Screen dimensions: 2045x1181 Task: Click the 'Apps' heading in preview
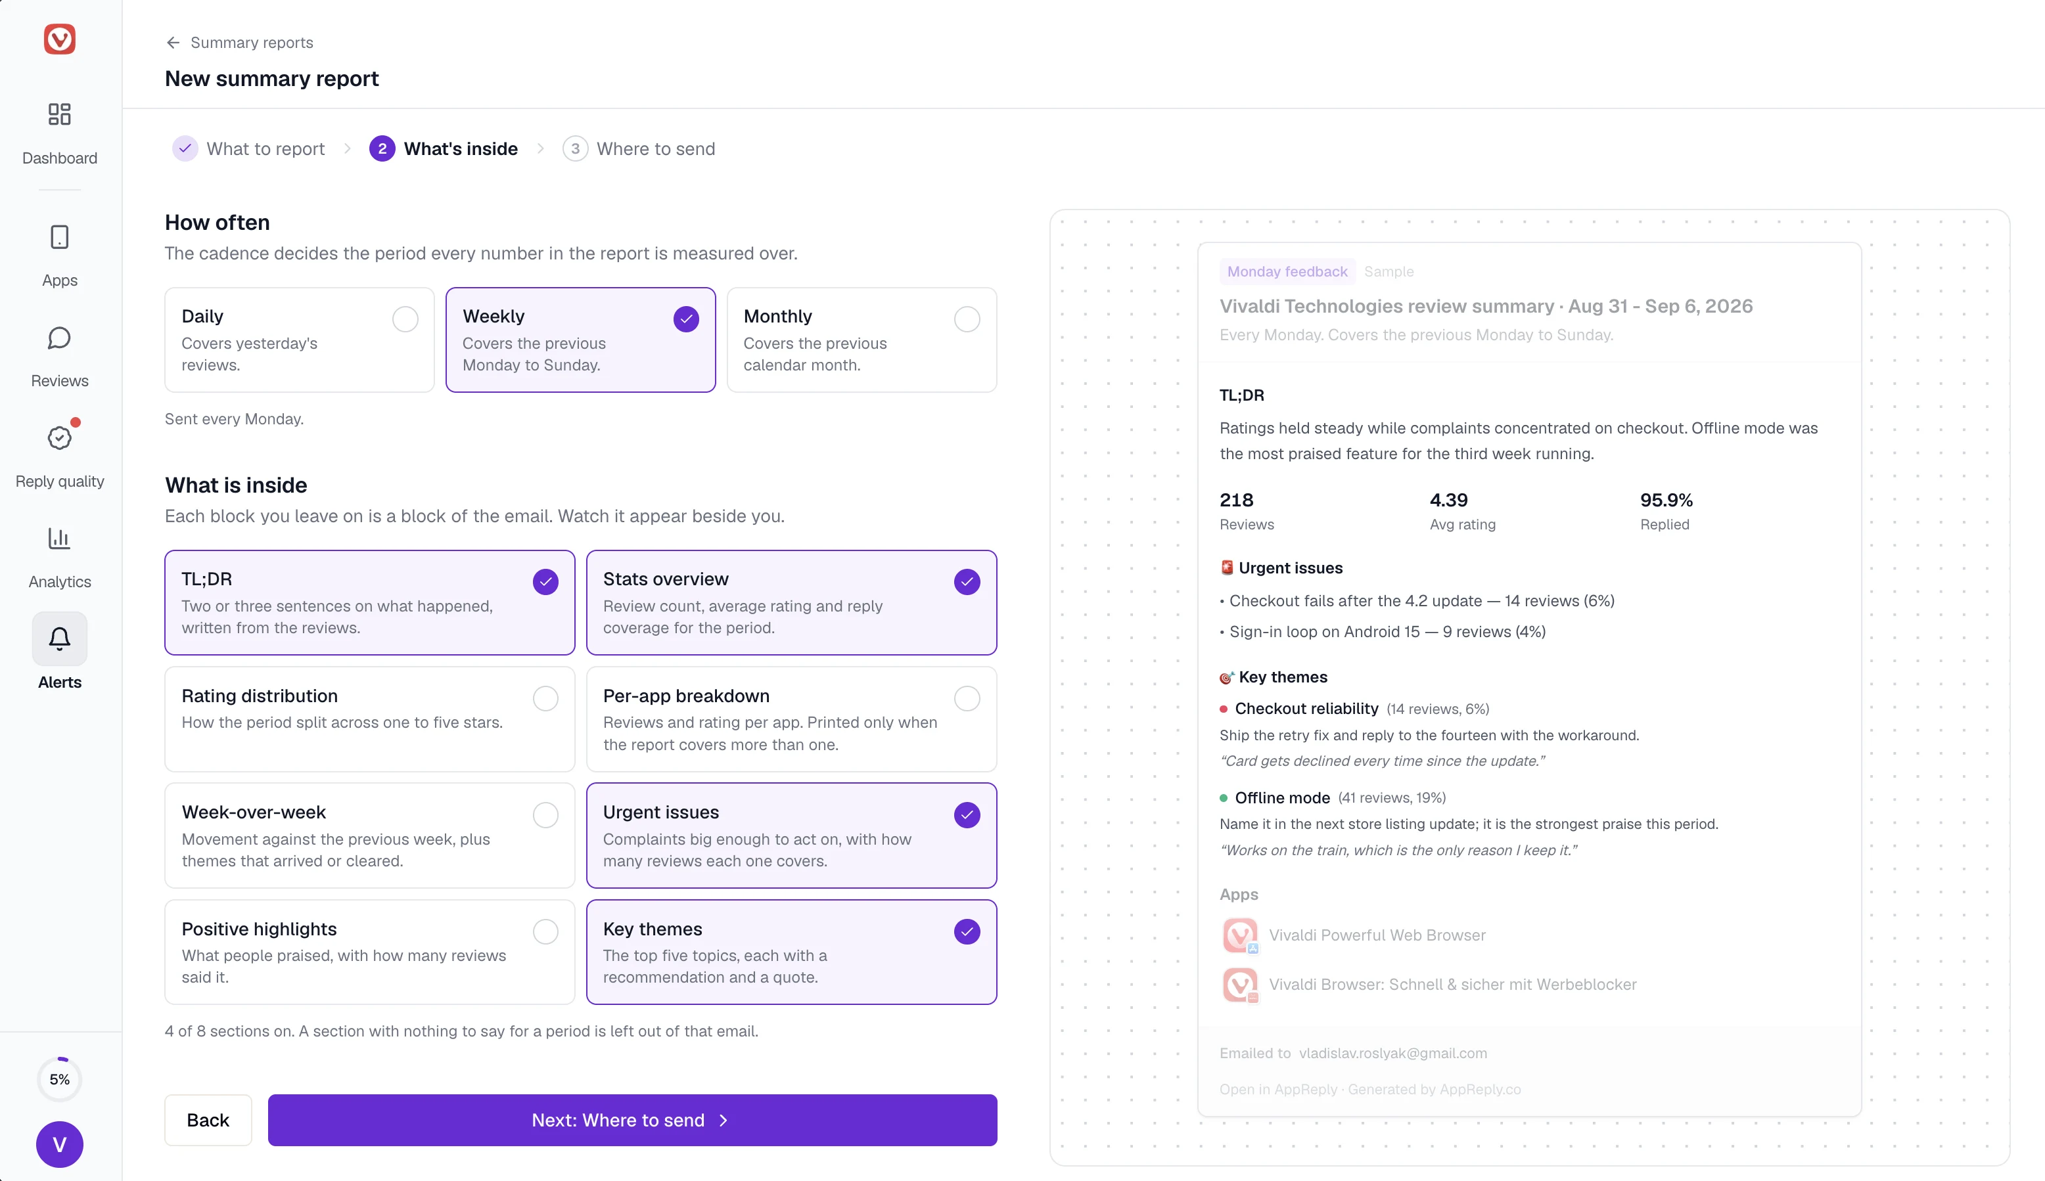(1239, 895)
